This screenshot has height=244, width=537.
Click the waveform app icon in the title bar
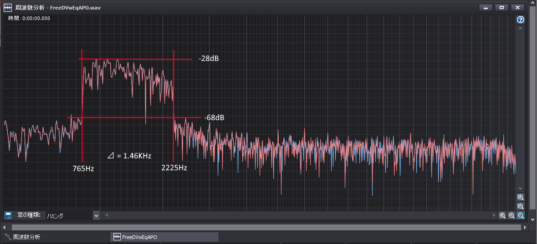click(8, 7)
